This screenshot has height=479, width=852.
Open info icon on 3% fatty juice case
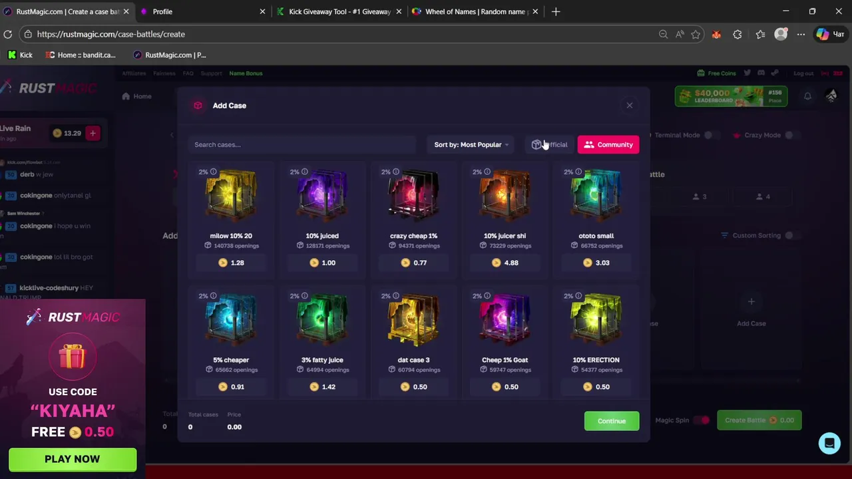click(x=304, y=295)
